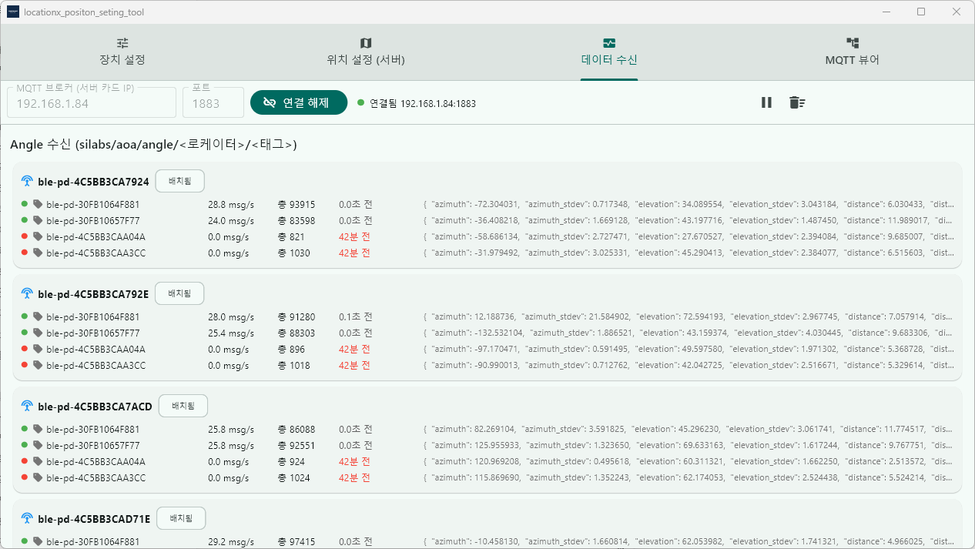Click the 총 91280 message count
The width and height of the screenshot is (975, 549).
[297, 317]
